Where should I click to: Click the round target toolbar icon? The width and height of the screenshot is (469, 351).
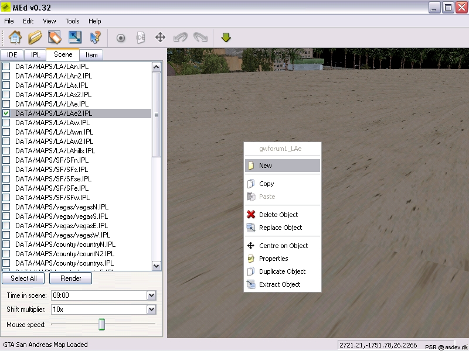pyautogui.click(x=121, y=38)
